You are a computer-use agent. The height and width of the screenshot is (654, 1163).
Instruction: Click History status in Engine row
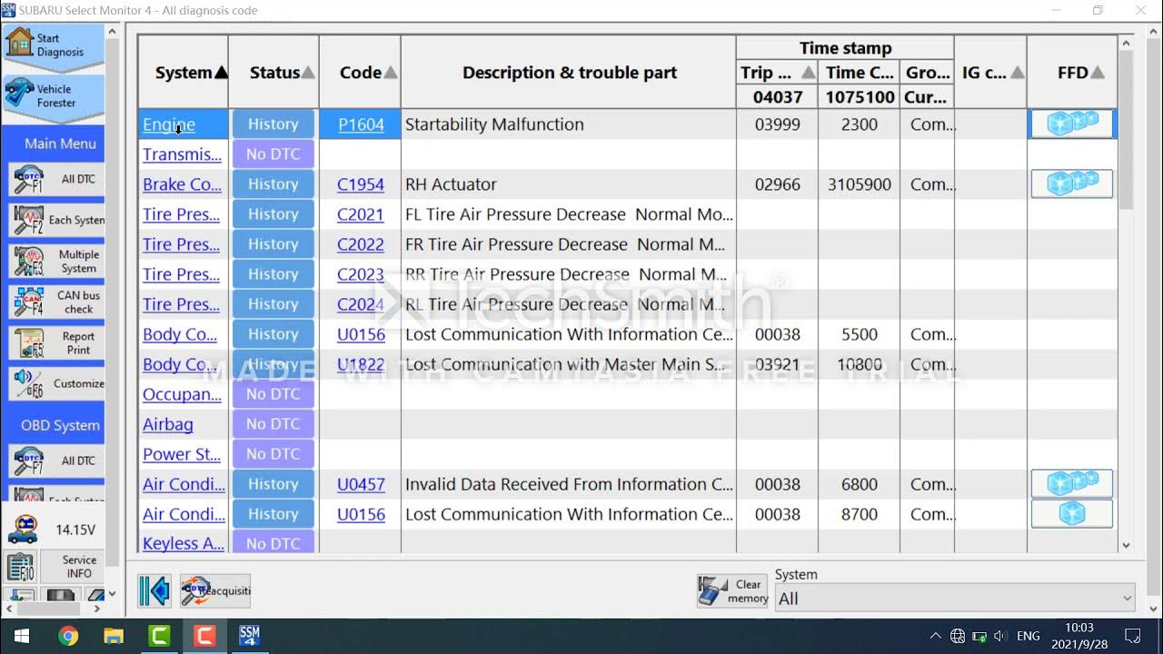273,124
